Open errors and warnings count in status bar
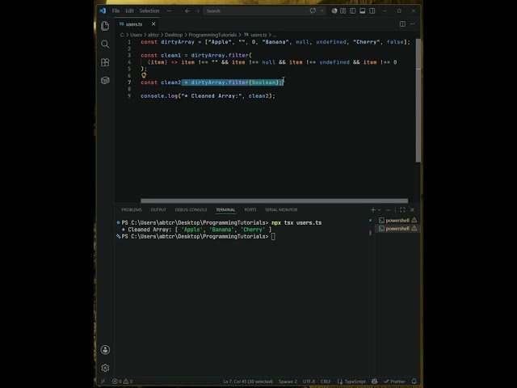Screen dimensions: 517x388 point(122,382)
